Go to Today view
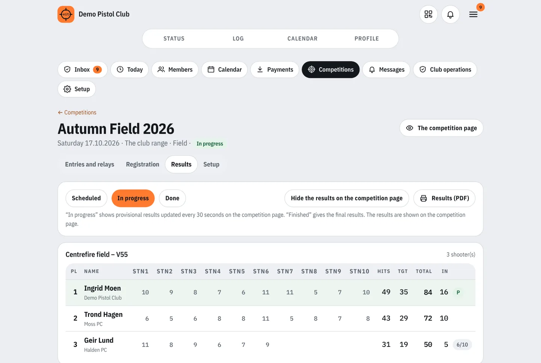The width and height of the screenshot is (541, 363). click(130, 69)
